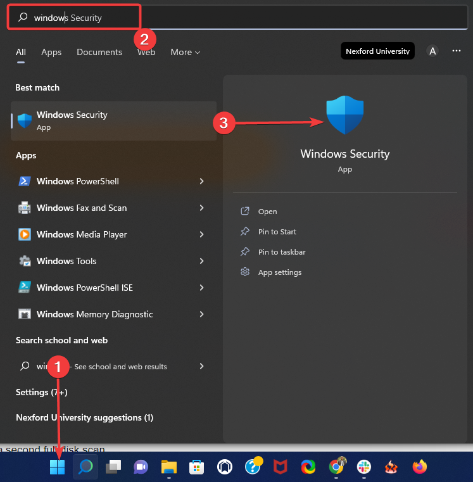Click the large Windows Security shield icon
473x482 pixels.
click(x=345, y=115)
